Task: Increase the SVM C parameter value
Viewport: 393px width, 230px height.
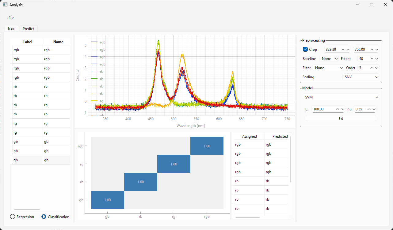Action: click(338, 109)
